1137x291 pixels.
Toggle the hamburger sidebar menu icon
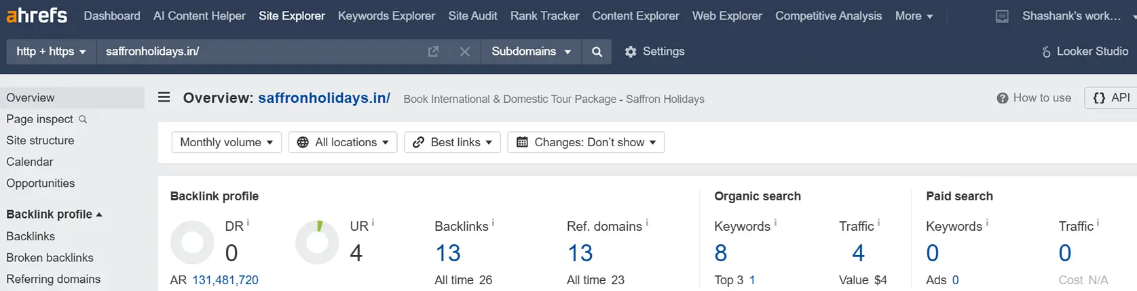(x=164, y=97)
